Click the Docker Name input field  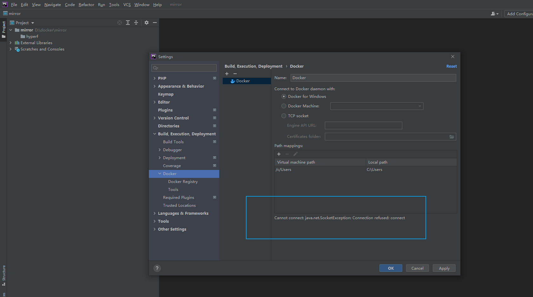pyautogui.click(x=373, y=78)
